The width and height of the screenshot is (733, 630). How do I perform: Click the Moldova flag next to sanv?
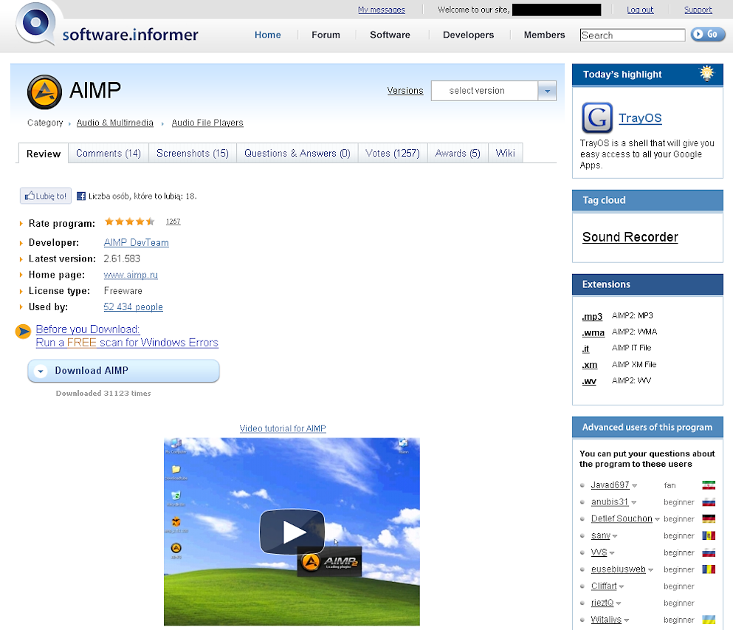click(709, 535)
